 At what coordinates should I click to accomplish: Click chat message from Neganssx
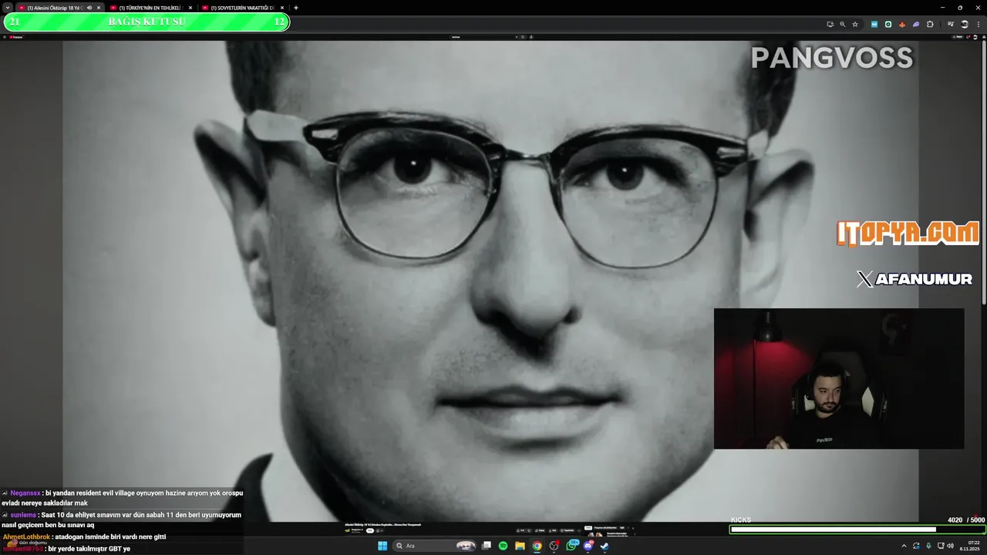coord(122,498)
